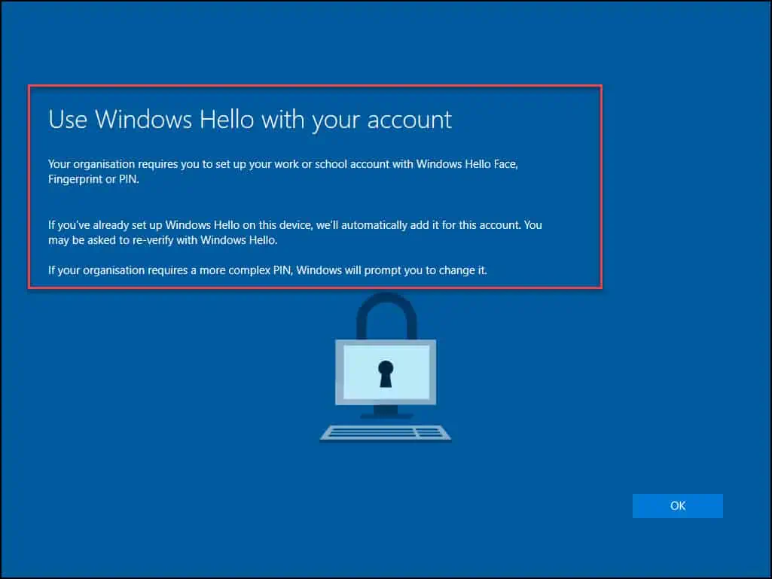
Task: Select the paragraph starting 'If you've already set up'
Action: pos(295,233)
